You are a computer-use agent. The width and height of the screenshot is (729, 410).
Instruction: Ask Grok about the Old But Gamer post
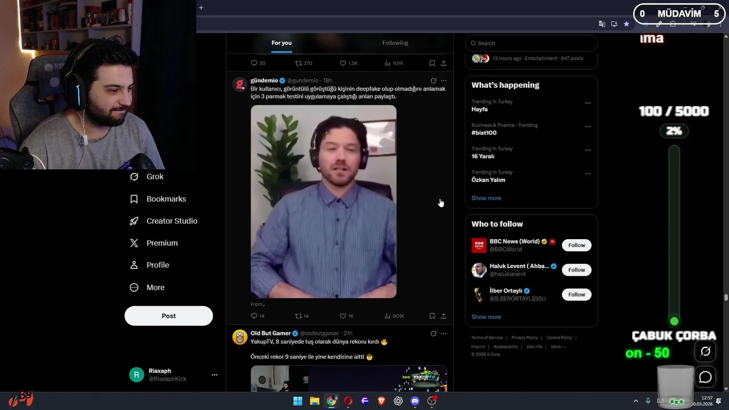433,333
